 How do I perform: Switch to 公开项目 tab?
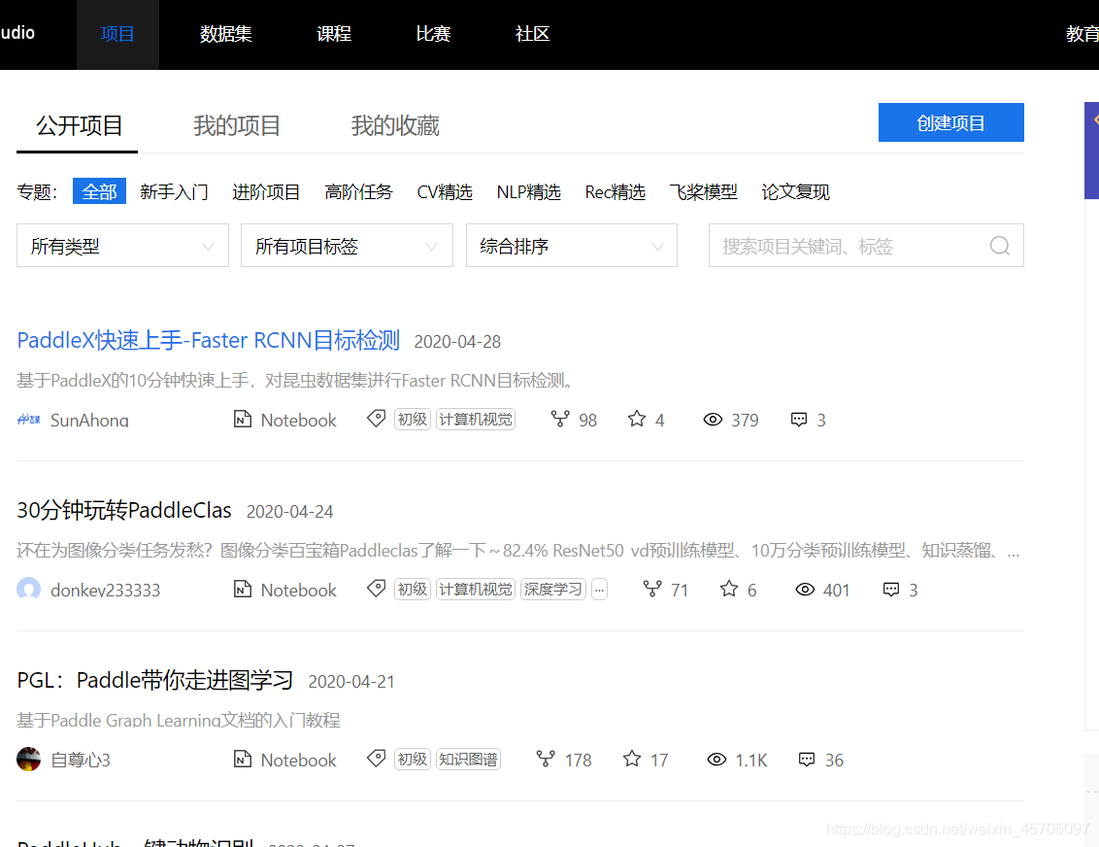(80, 125)
